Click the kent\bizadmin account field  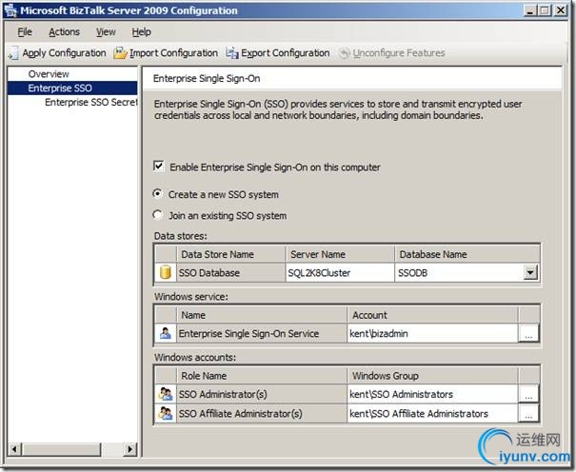(432, 334)
